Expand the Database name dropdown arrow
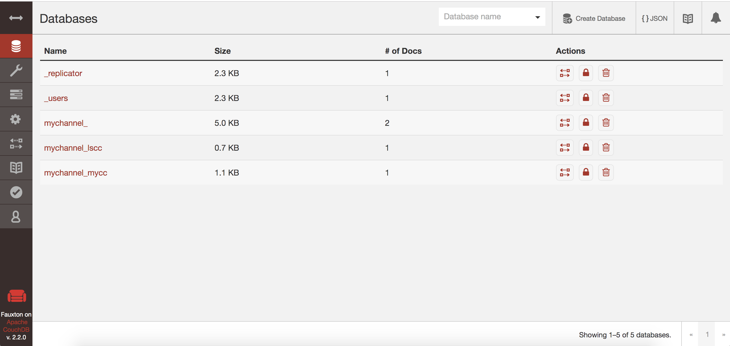The width and height of the screenshot is (730, 346). coord(537,17)
